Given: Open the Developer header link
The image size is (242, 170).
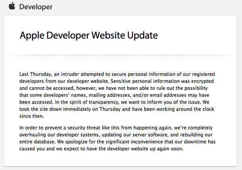Looking at the screenshot, I should (36, 7).
